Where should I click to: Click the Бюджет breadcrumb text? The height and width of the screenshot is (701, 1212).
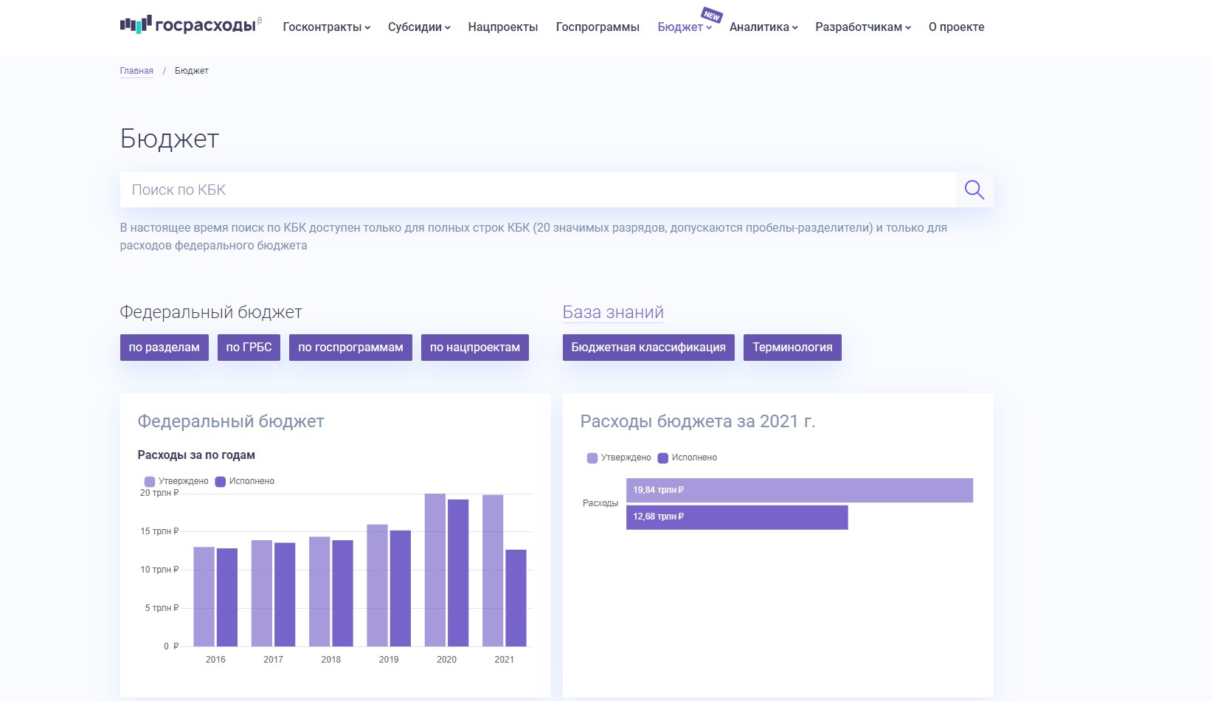(x=192, y=71)
